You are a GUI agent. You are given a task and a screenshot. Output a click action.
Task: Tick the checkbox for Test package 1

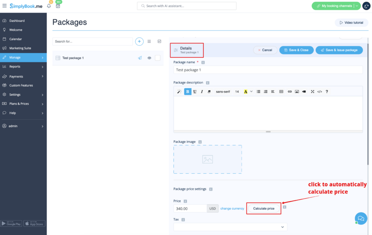point(158,58)
